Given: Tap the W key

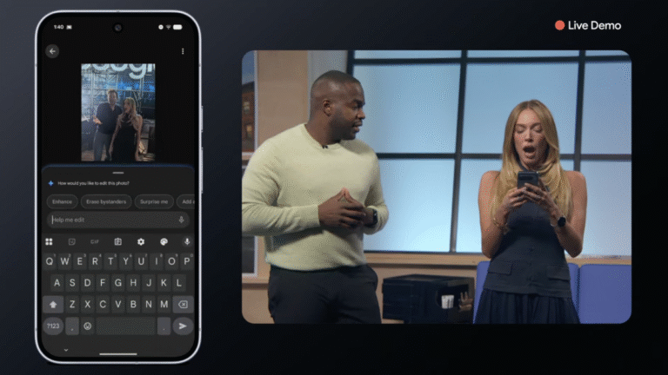Looking at the screenshot, I should (64, 261).
